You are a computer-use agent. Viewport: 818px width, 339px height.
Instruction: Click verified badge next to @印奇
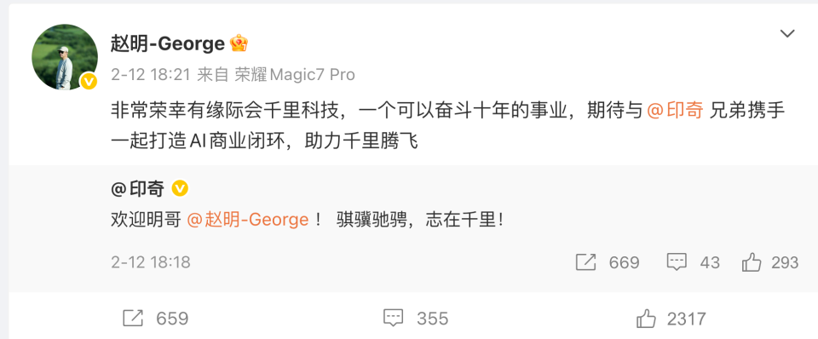click(180, 187)
